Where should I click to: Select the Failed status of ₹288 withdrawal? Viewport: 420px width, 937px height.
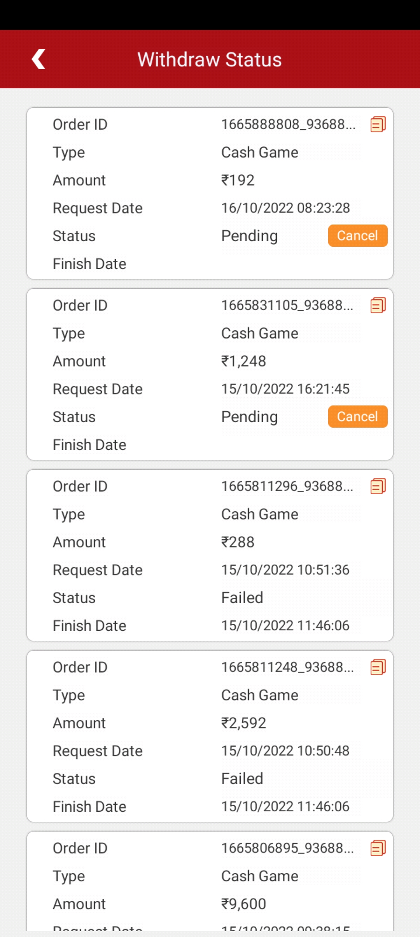[x=242, y=598]
